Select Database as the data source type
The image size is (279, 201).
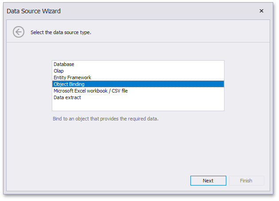[x=64, y=64]
